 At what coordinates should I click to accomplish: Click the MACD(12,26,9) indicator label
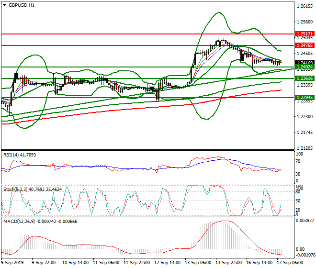tap(40, 222)
